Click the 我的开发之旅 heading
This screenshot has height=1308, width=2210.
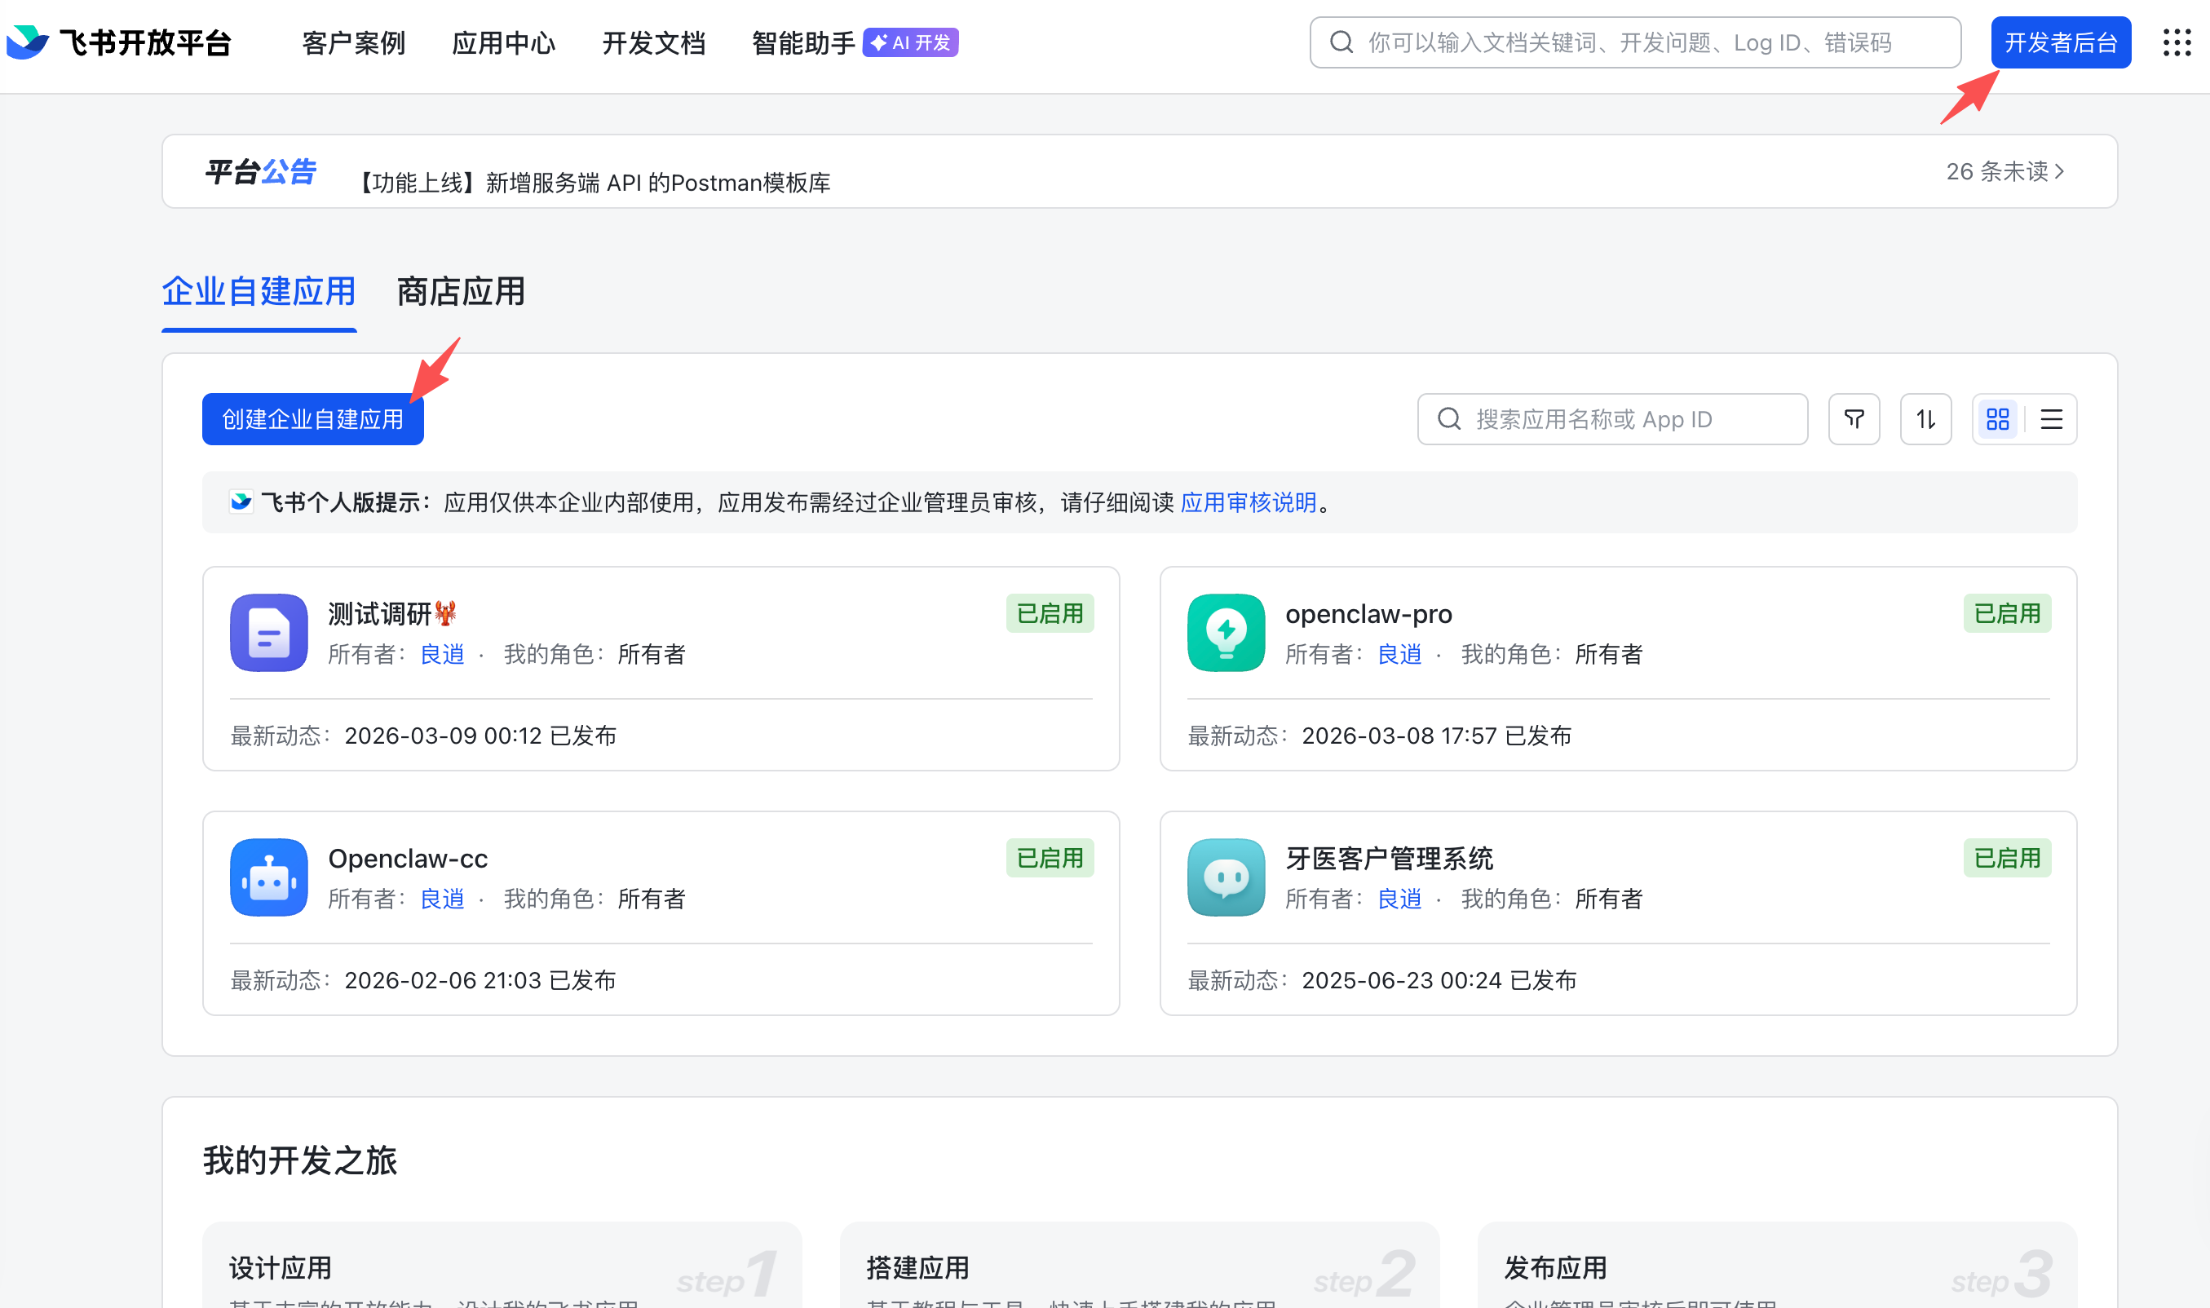coord(299,1160)
